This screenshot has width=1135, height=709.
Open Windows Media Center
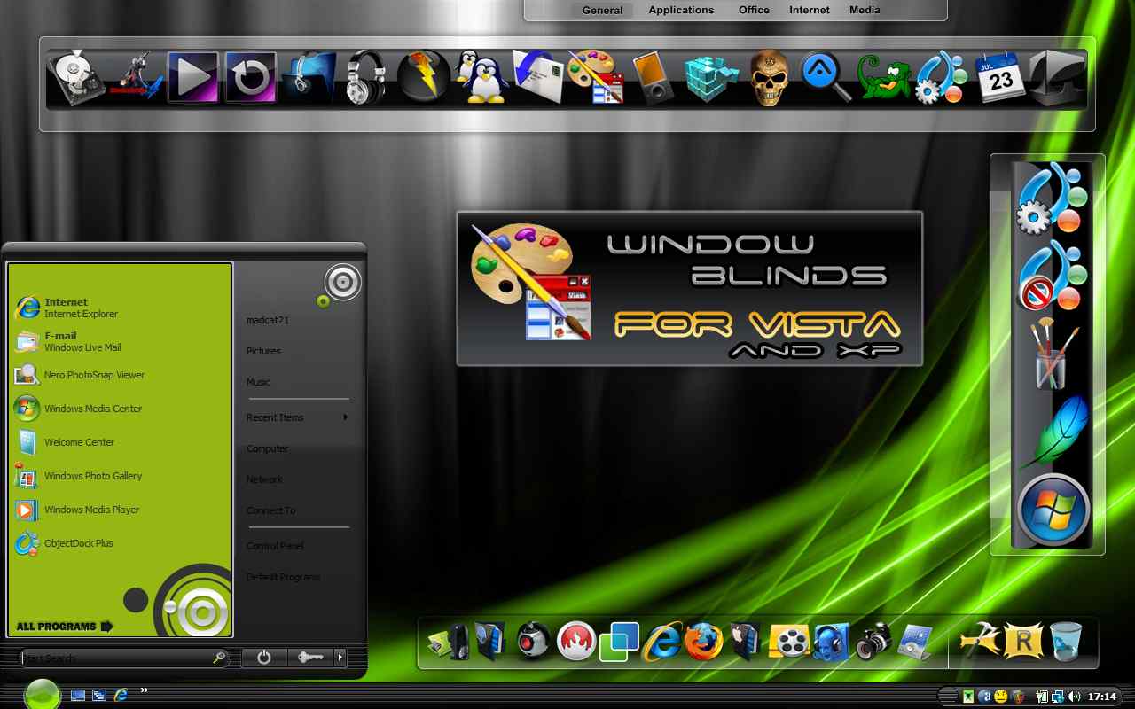point(120,409)
